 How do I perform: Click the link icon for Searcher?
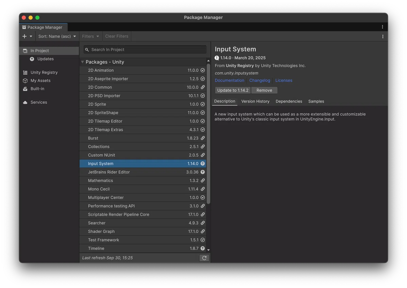(x=202, y=223)
